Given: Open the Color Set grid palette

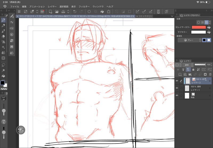Looking at the screenshot, I should click(x=12, y=41).
